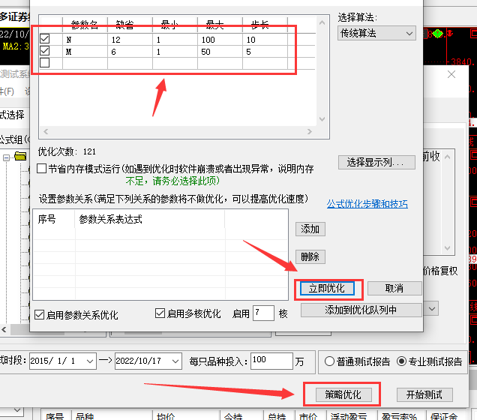
Task: Click scroll down arrow in right background list
Action: (447, 247)
